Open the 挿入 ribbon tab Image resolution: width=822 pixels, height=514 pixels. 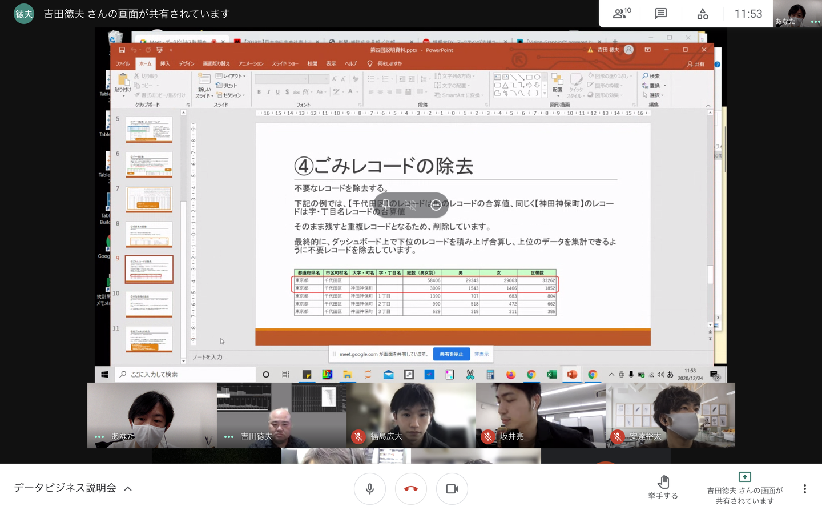pos(165,63)
